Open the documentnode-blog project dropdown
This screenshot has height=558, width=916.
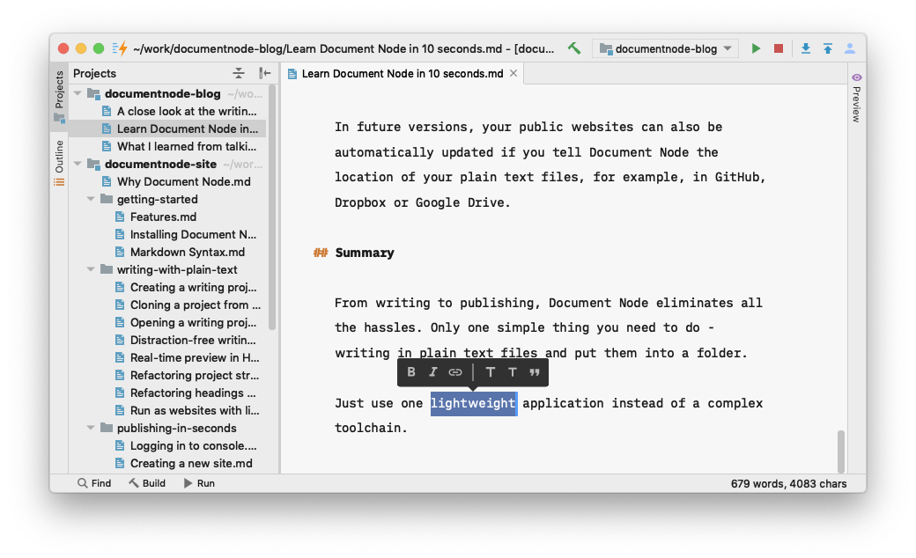point(665,48)
